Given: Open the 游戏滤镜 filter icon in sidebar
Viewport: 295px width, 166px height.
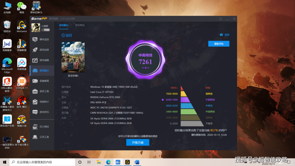Looking at the screenshot, I should point(35,60).
